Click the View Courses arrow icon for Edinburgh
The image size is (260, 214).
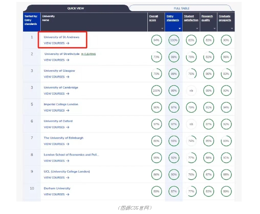pos(68,144)
